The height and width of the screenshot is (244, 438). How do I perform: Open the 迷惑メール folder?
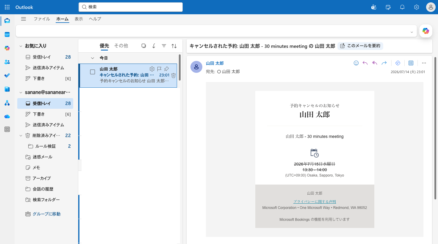[x=45, y=157]
